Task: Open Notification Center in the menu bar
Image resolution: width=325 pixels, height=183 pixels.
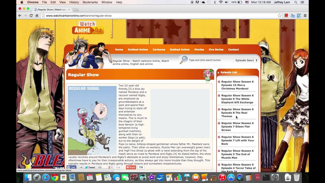Action: (302, 2)
